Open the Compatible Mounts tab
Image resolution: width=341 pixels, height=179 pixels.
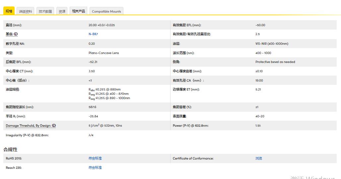click(x=106, y=12)
